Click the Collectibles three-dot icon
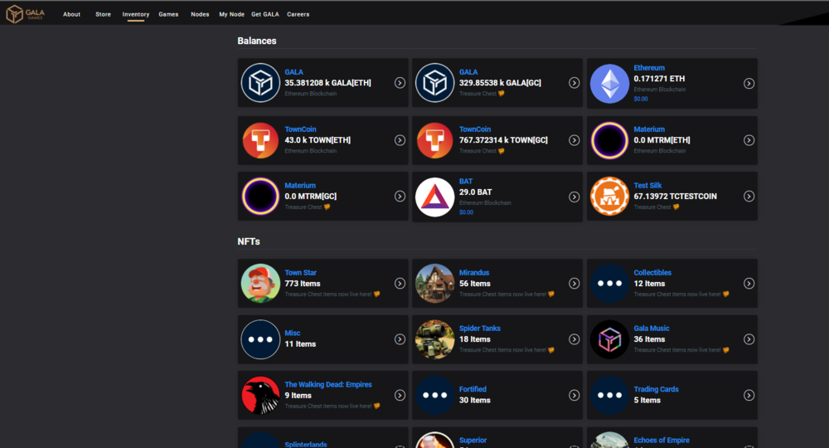The height and width of the screenshot is (448, 829). pos(609,284)
